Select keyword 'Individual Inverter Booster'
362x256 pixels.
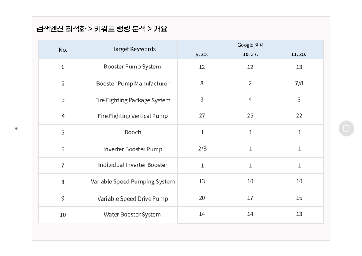tap(133, 165)
